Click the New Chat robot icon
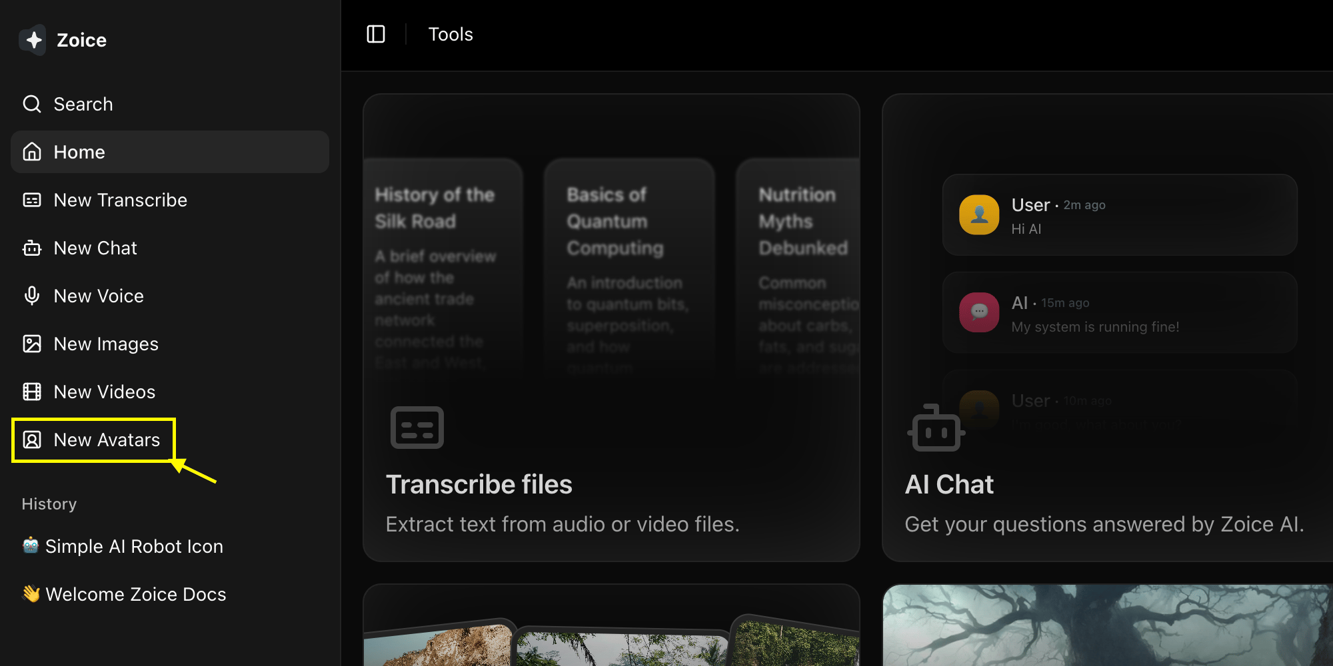 click(32, 248)
